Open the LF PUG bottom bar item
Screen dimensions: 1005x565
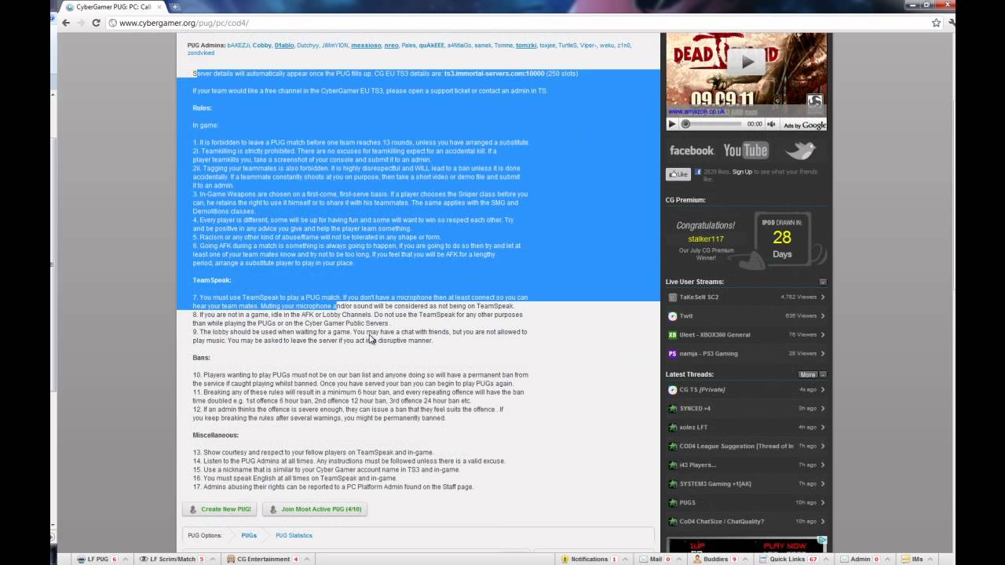pos(99,559)
